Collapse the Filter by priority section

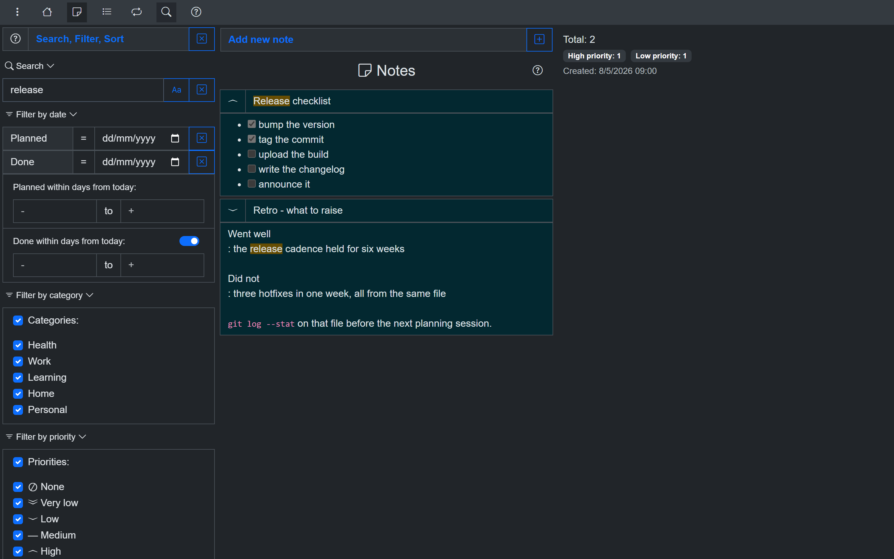(46, 437)
